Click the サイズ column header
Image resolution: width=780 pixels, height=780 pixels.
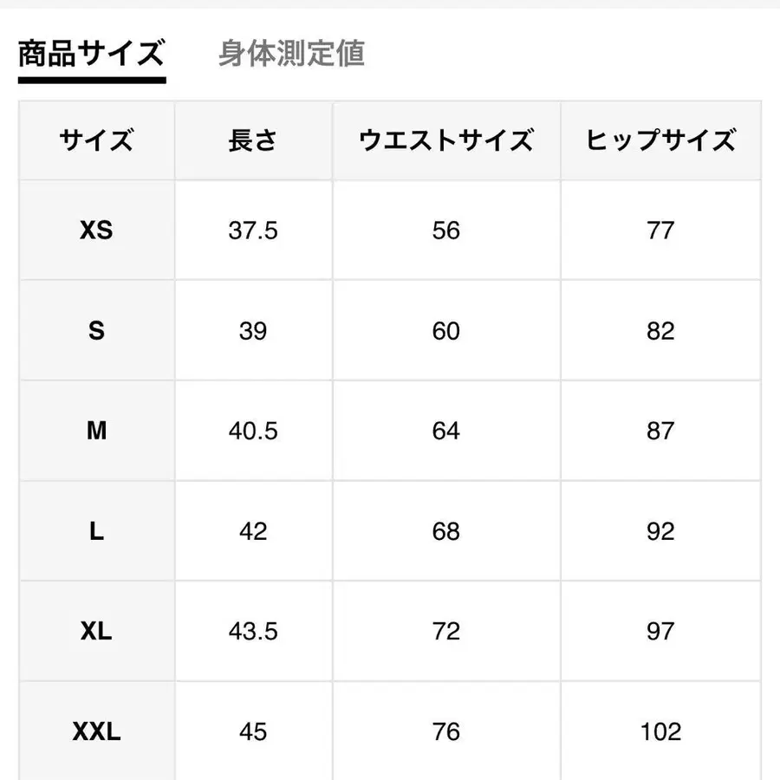(96, 140)
